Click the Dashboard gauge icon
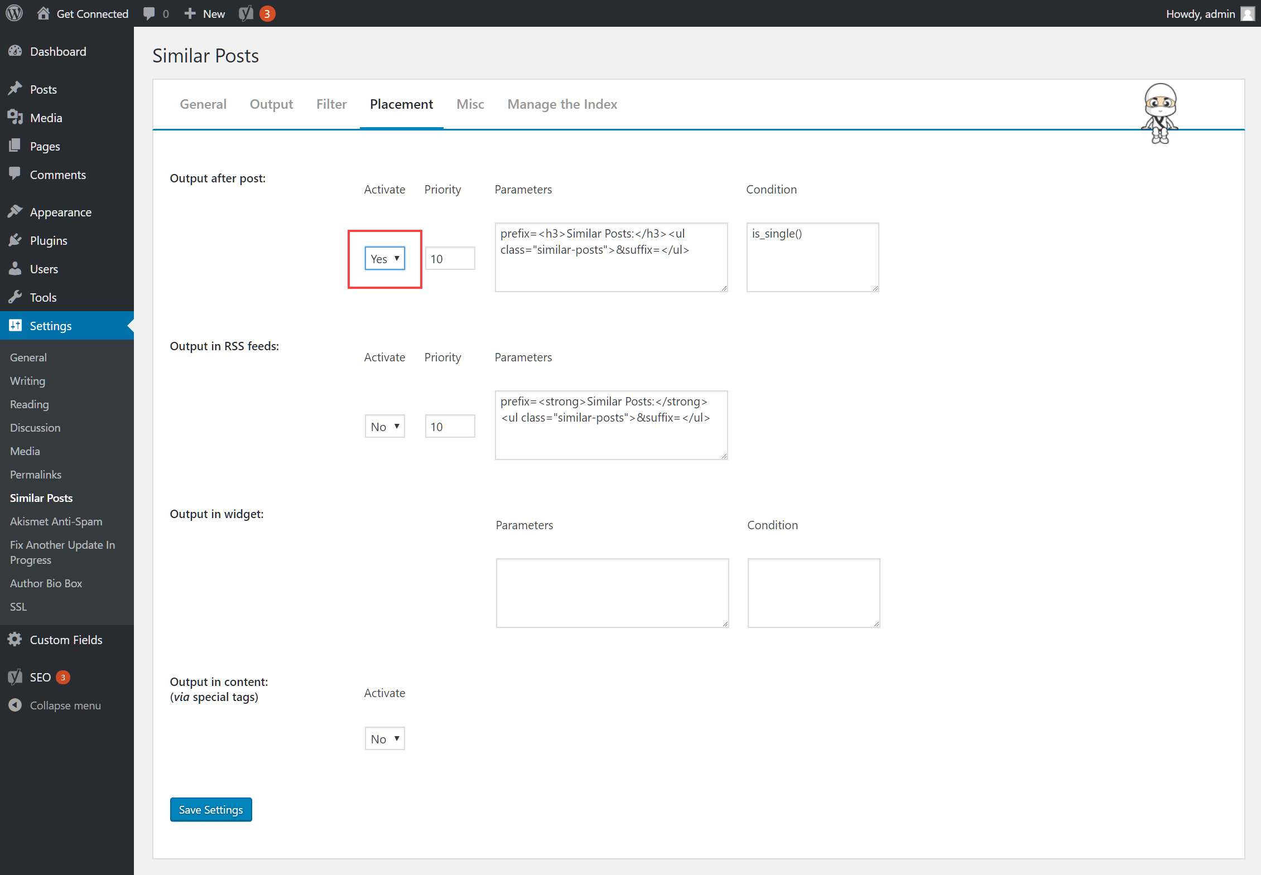 [15, 51]
